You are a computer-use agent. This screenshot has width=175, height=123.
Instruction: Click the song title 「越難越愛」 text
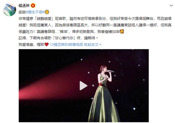point(44,19)
